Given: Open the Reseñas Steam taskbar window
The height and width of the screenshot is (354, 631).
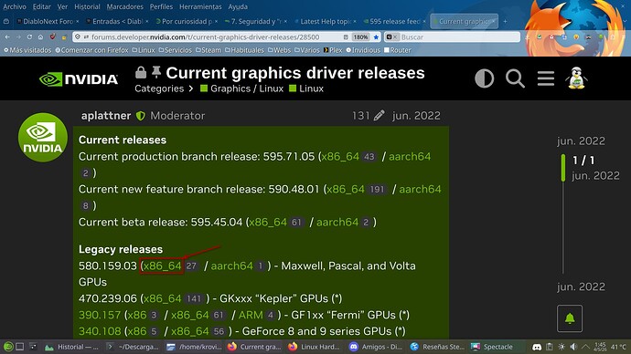Looking at the screenshot, I should (x=437, y=347).
